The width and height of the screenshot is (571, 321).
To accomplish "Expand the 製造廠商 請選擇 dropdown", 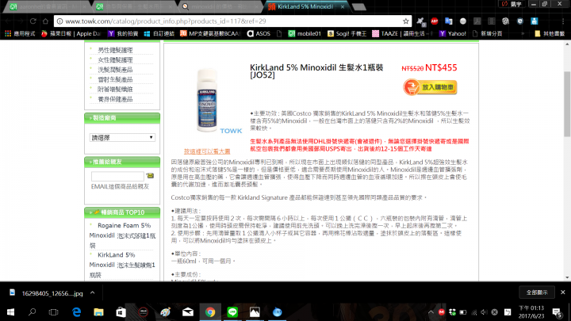I will (x=122, y=138).
